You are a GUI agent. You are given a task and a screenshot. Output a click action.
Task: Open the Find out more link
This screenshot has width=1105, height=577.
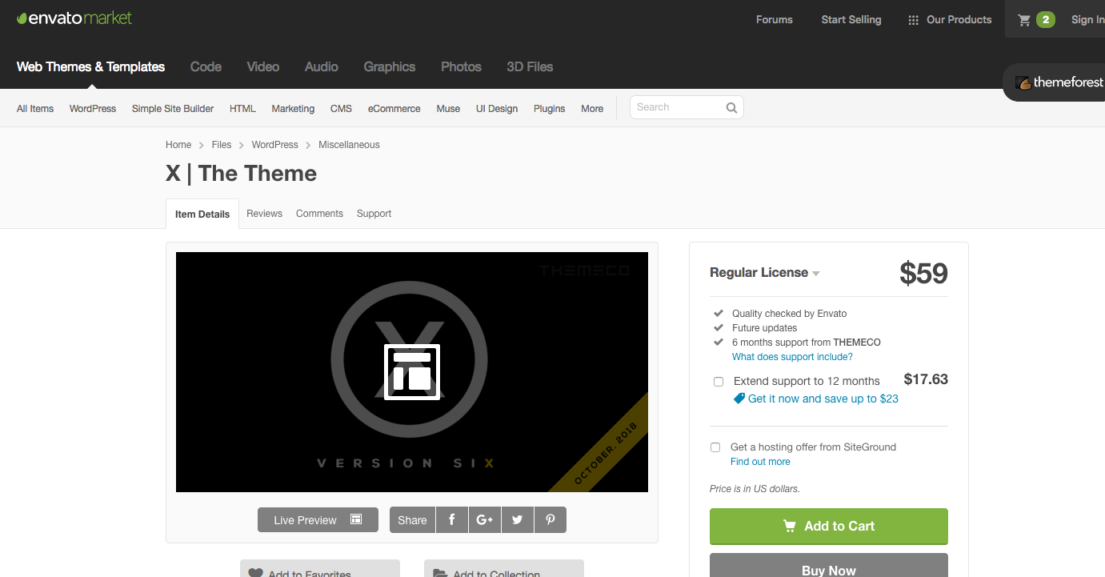[760, 462]
